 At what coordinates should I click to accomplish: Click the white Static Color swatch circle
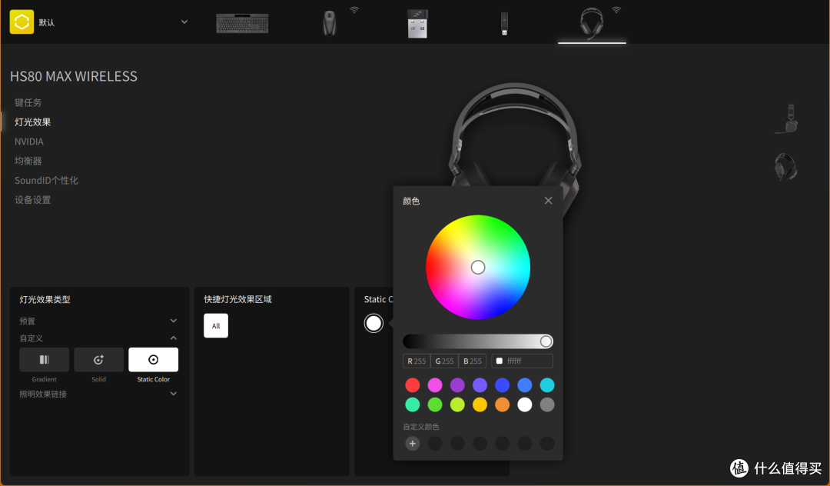(373, 323)
